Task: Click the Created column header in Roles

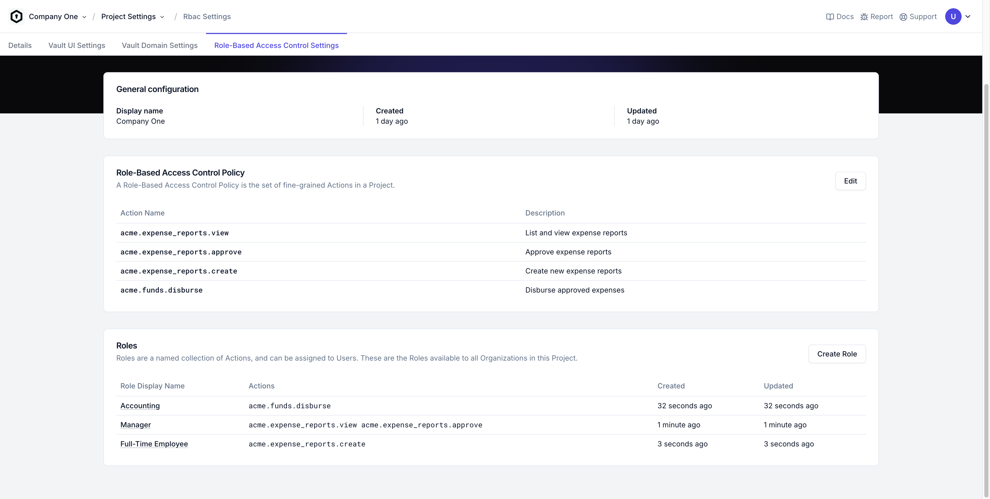Action: click(671, 386)
